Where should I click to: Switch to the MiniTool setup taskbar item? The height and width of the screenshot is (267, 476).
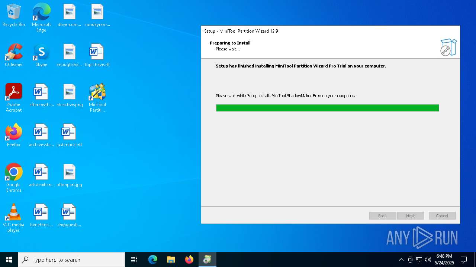pyautogui.click(x=208, y=260)
